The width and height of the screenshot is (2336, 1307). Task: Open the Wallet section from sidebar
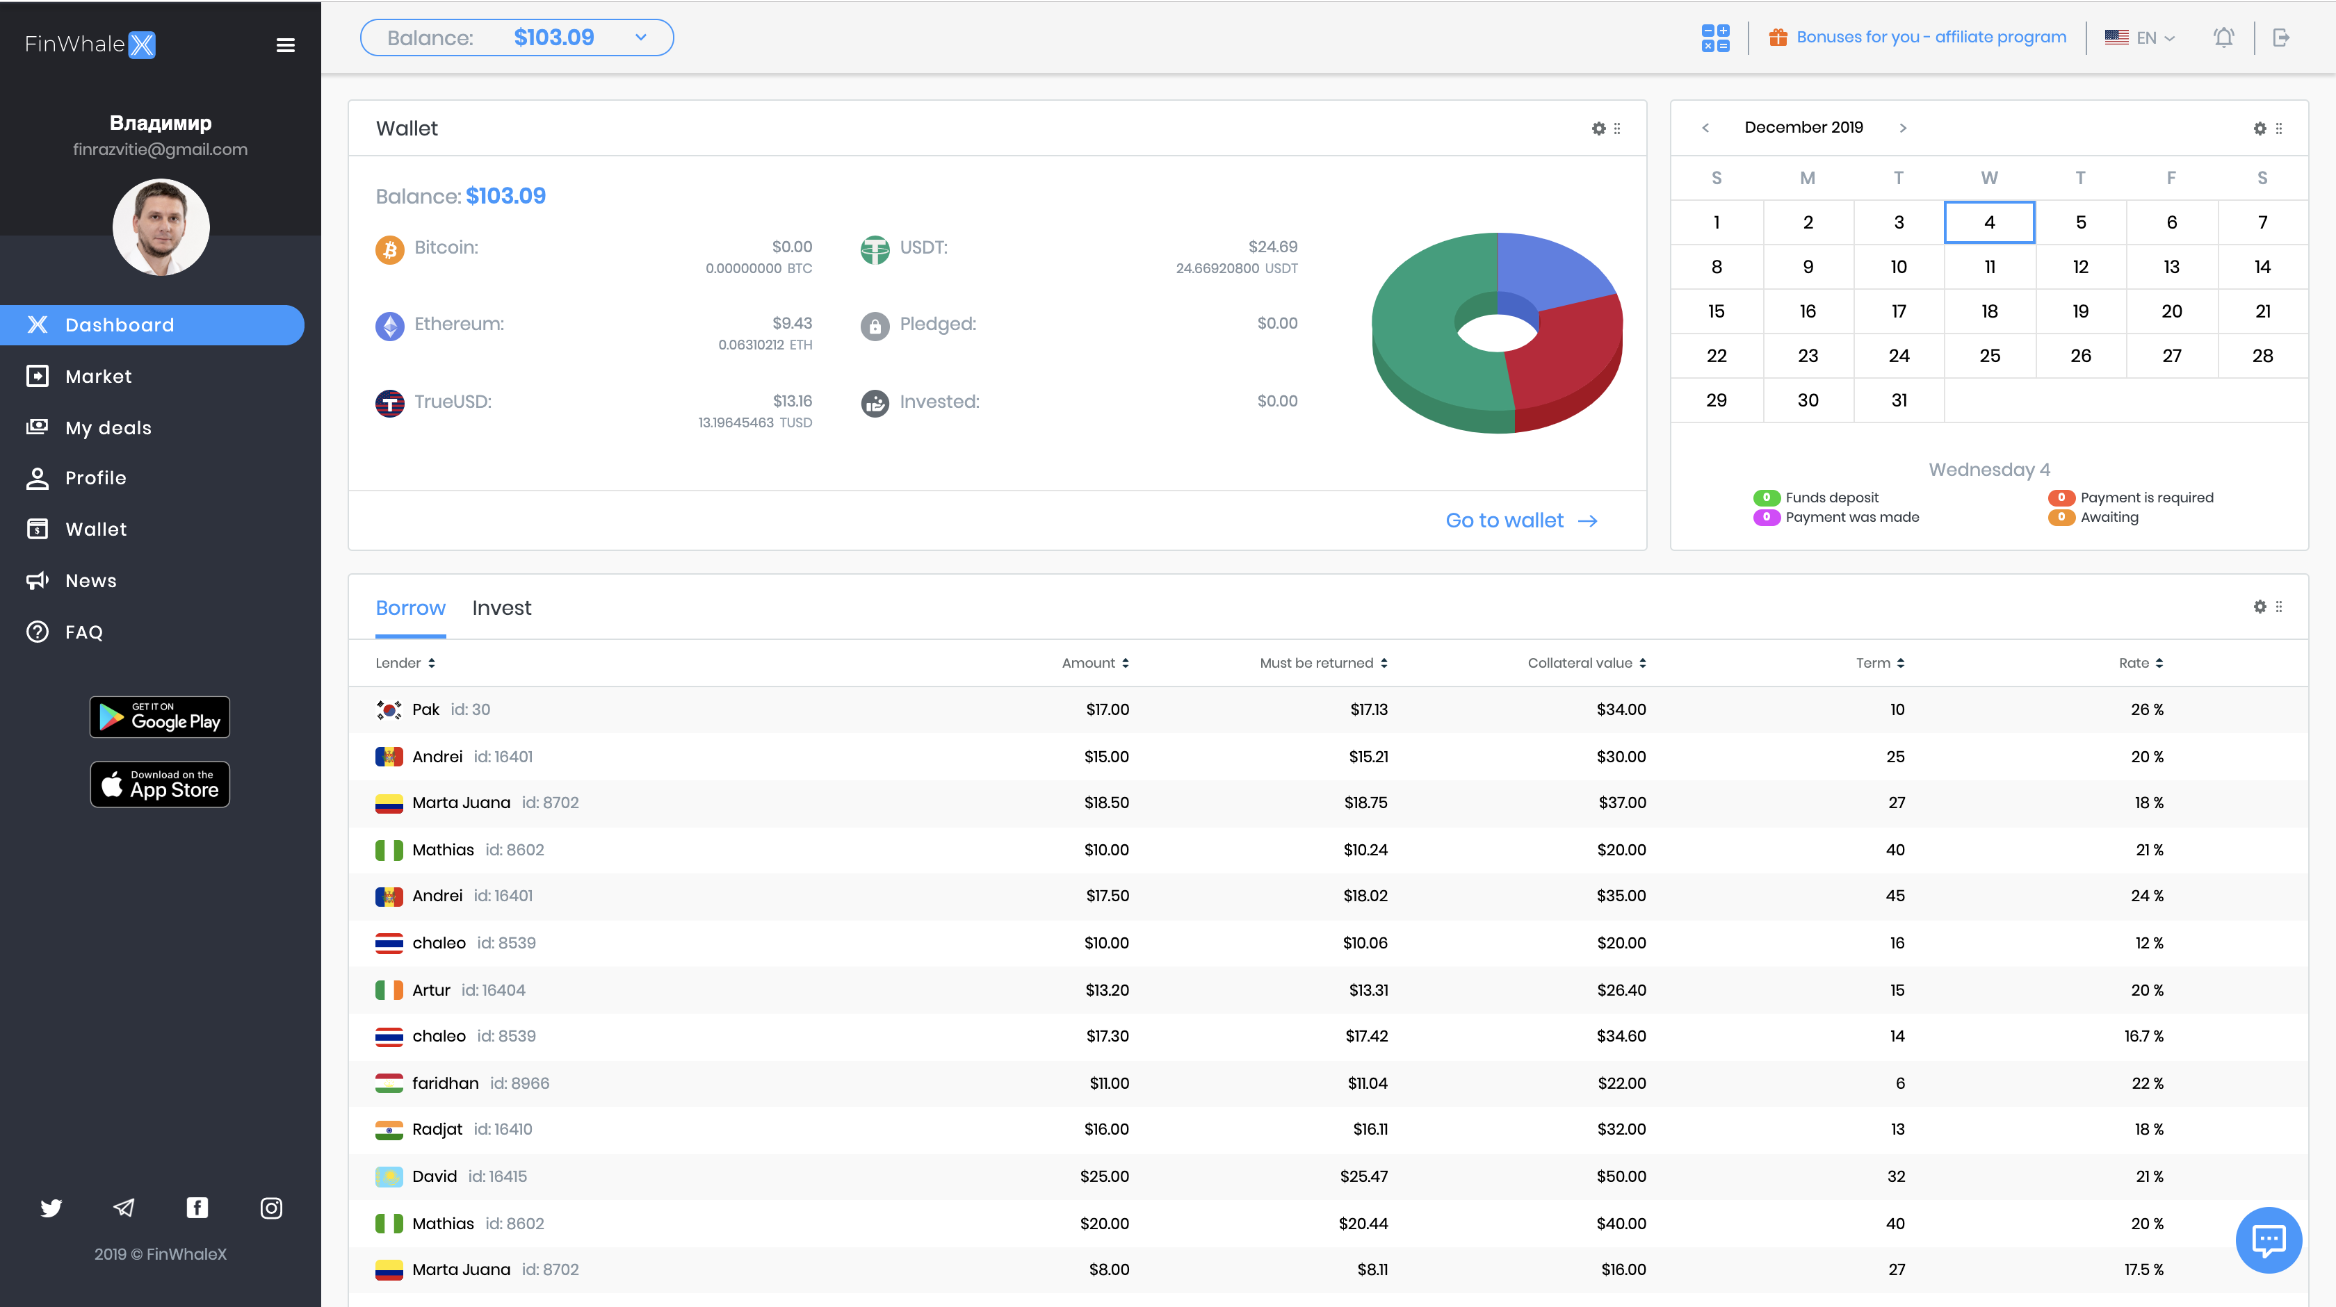point(95,528)
